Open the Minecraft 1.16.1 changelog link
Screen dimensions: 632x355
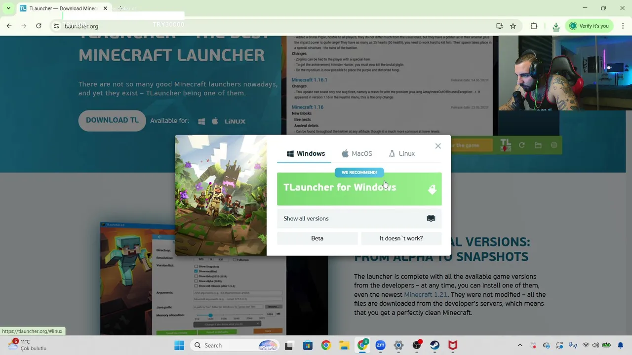(x=309, y=80)
